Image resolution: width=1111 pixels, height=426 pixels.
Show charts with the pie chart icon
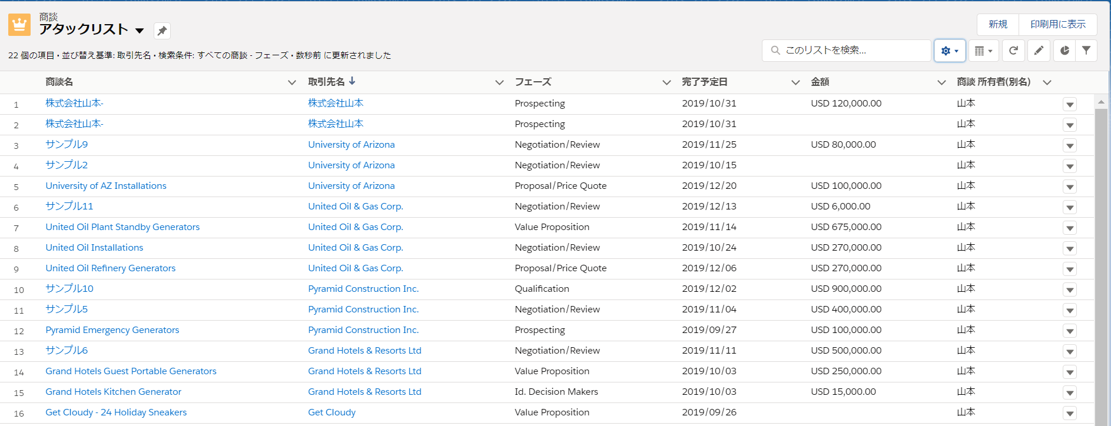[x=1064, y=51]
